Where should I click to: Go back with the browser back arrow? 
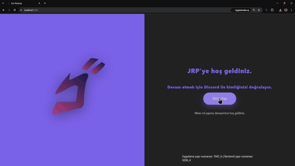pos(3,10)
